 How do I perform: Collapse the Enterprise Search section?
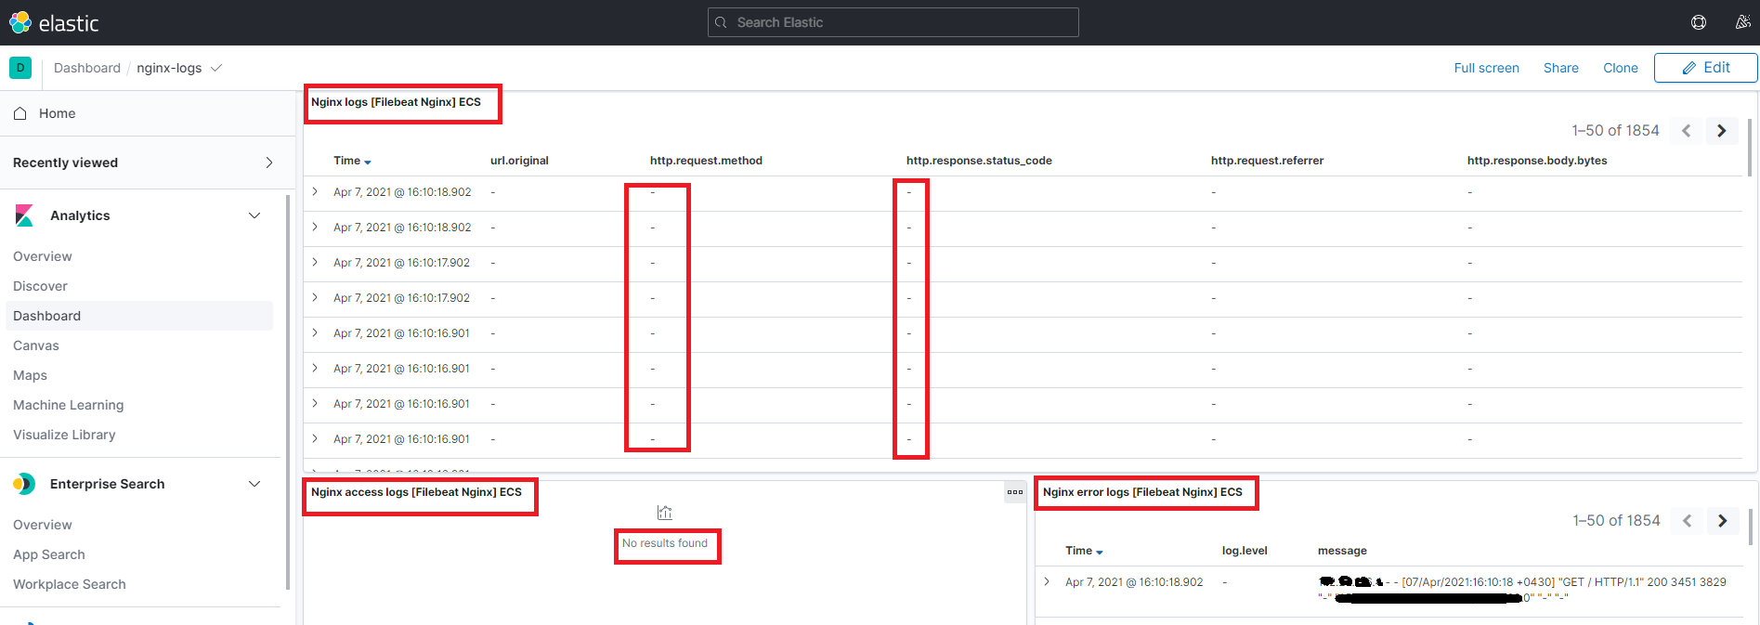click(x=254, y=484)
